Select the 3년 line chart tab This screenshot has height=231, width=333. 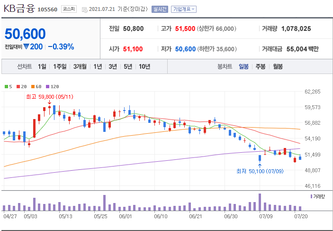(113, 66)
